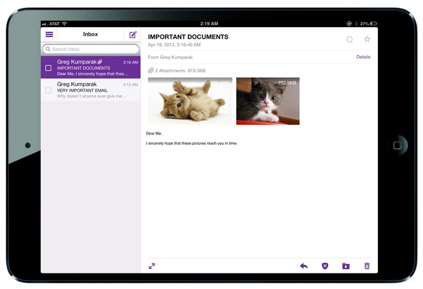
Task: Star the IMPORTANT DOCUMENTS email
Action: click(367, 39)
